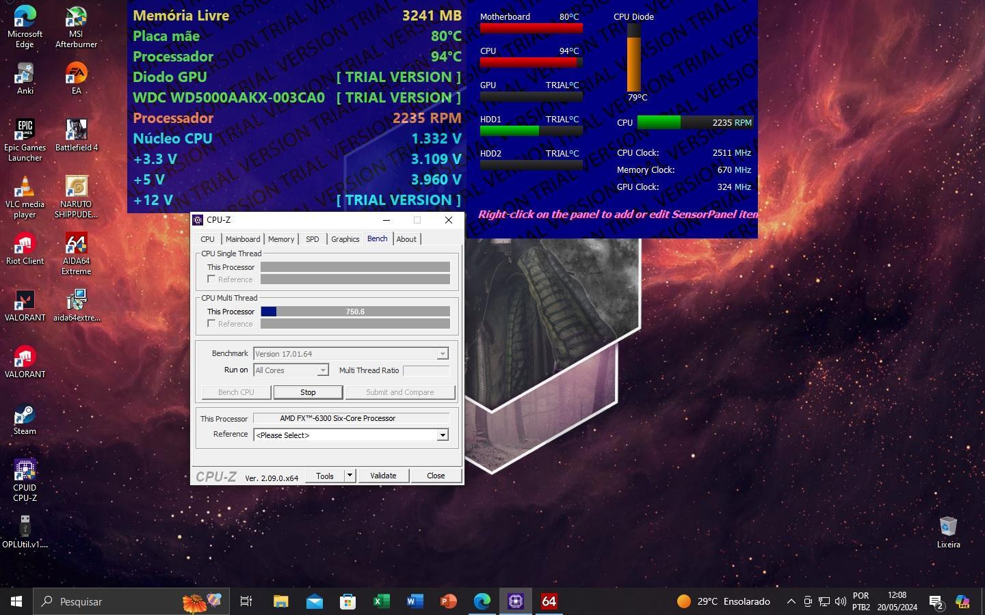Open MSI Afterburner desktop icon
Viewport: 985px width, 615px height.
76,27
